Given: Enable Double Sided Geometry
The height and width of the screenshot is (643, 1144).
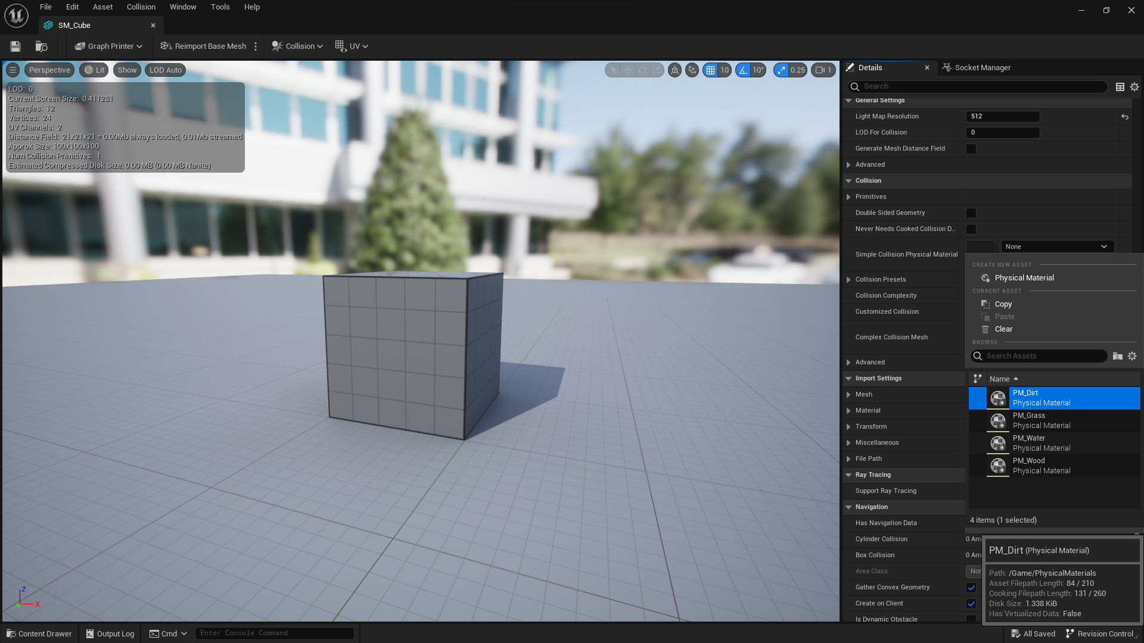Looking at the screenshot, I should [971, 213].
